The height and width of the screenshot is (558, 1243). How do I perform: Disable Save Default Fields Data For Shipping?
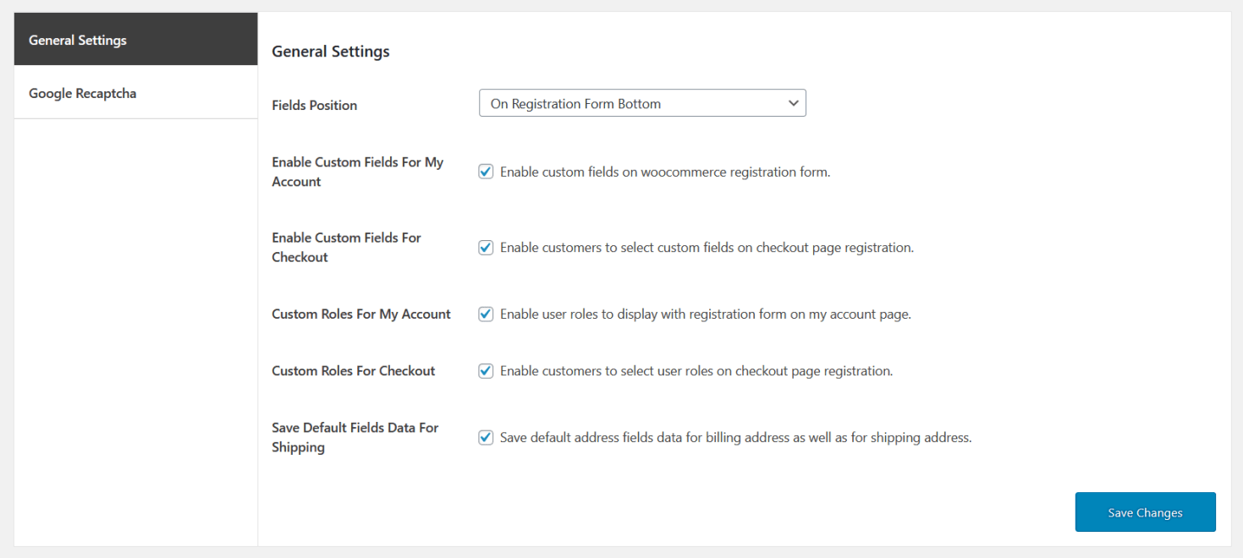486,437
